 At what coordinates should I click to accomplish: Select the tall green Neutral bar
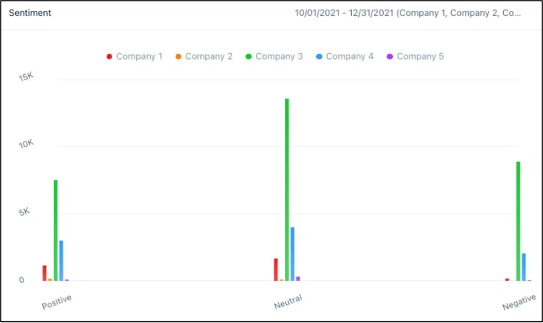click(x=287, y=189)
